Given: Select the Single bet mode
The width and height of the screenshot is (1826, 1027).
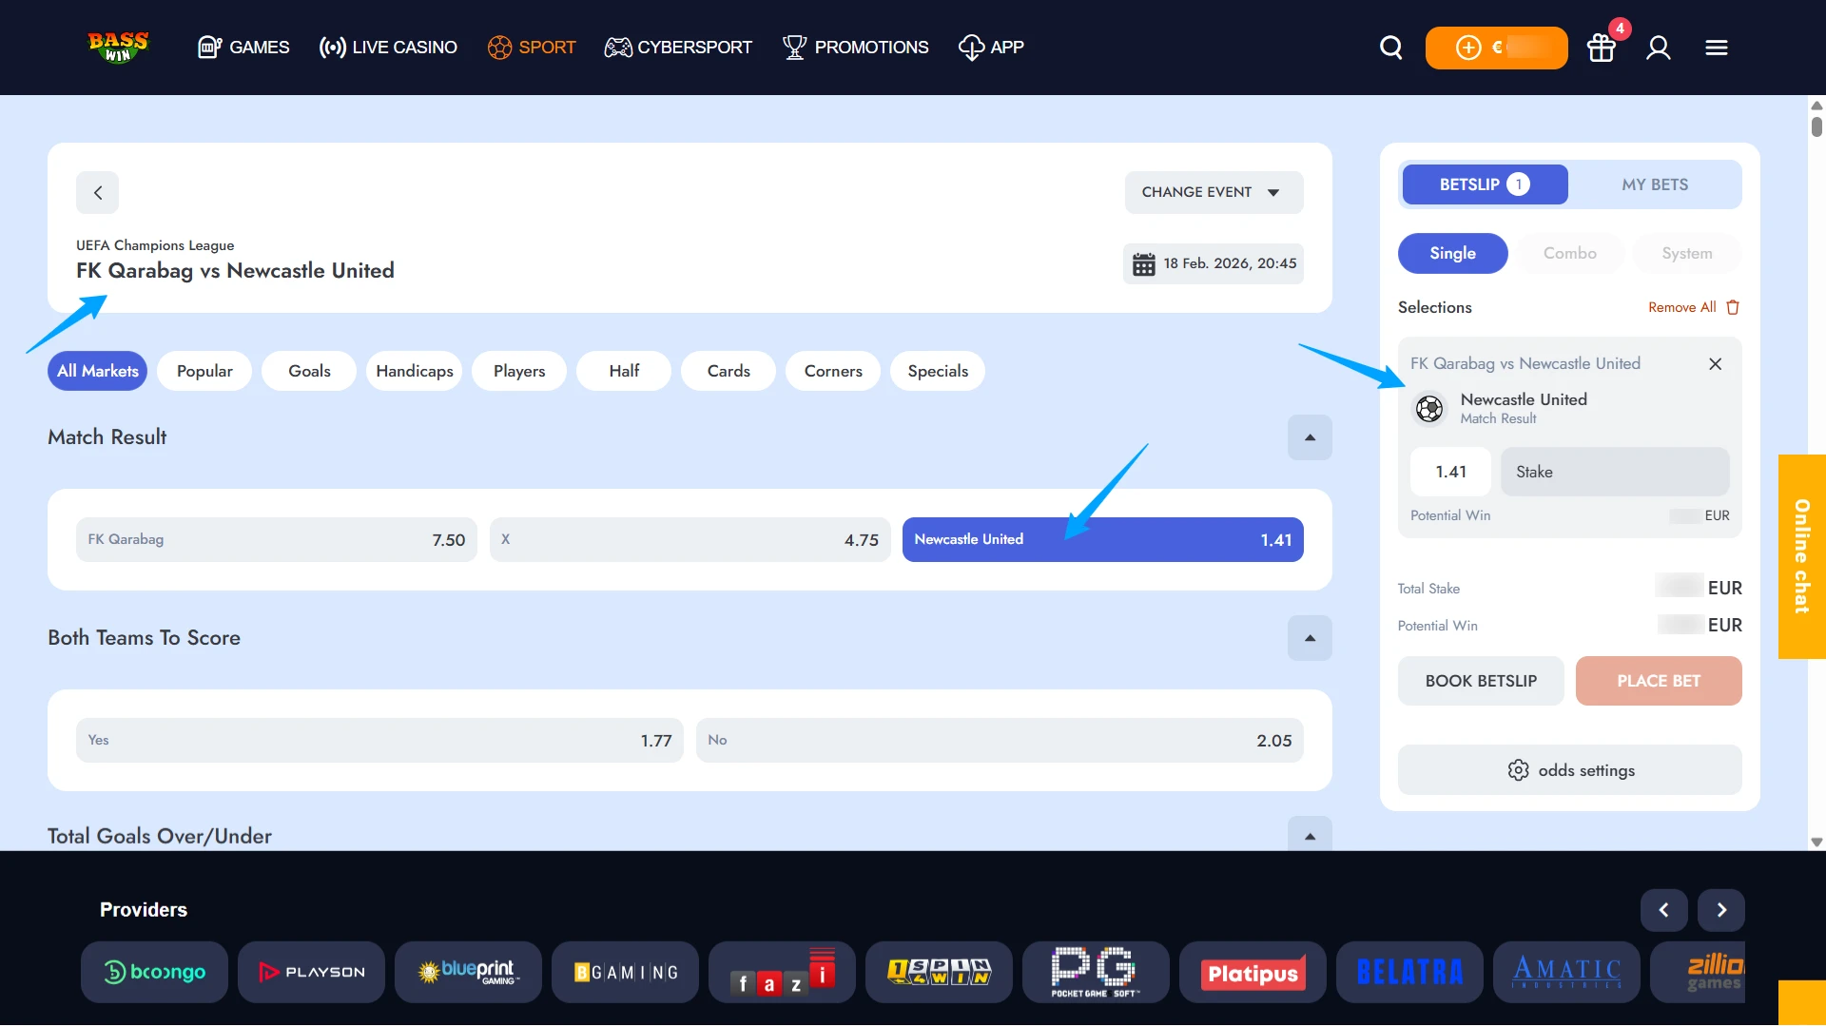Looking at the screenshot, I should pyautogui.click(x=1452, y=253).
